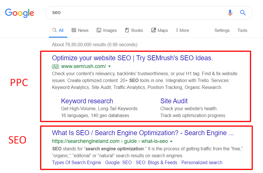This screenshot has height=173, width=263.
Task: Expand dropdown arrow next to searchengineland URL
Action: coord(171,141)
